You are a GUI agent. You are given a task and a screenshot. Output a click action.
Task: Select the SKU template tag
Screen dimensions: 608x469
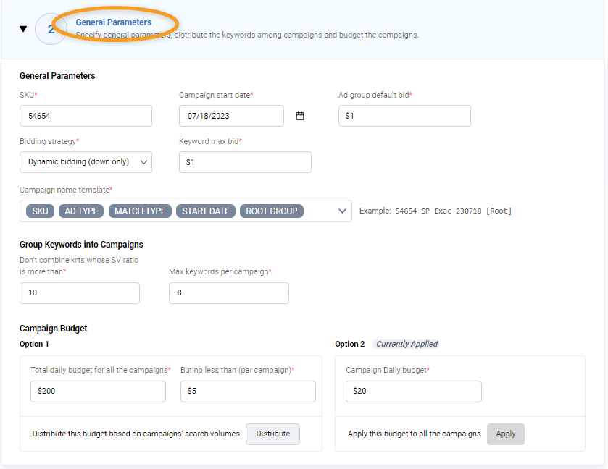[40, 211]
